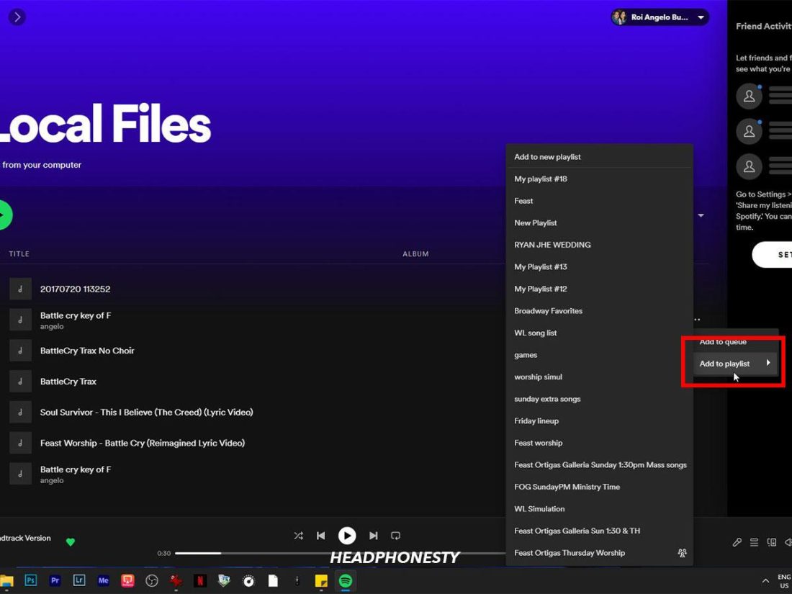Add song to Feast Ortigas Galleria Sunday 1:30pm Mass songs
The image size is (792, 594).
point(599,465)
